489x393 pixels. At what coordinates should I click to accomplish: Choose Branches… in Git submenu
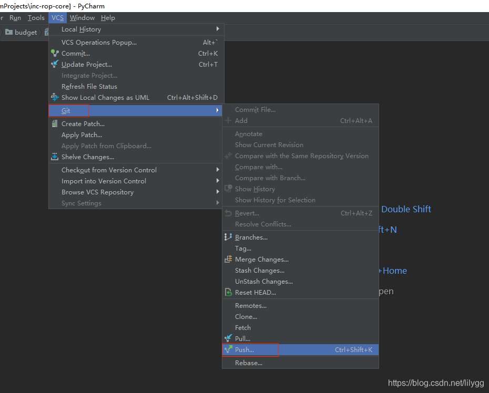(300, 237)
